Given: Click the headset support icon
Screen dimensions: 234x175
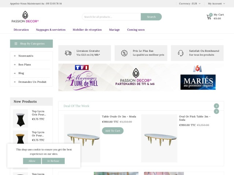Looking at the screenshot, I should tap(181, 53).
